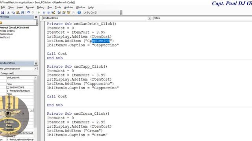The width and height of the screenshot is (252, 141).
Task: Click 'Private Sub cmdCanDrink_Click()' line
Action: (82, 24)
